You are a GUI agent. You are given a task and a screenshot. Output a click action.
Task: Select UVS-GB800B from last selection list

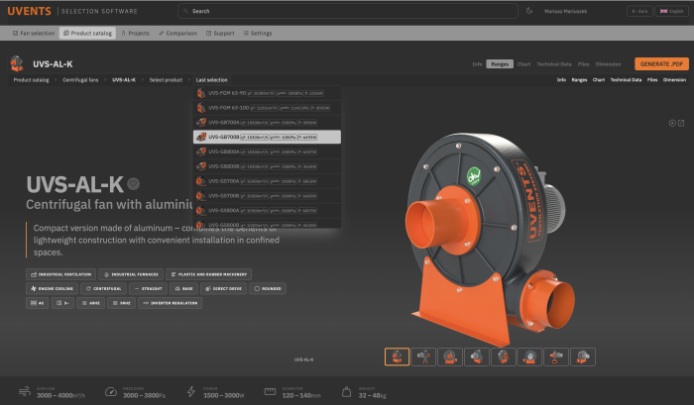267,166
